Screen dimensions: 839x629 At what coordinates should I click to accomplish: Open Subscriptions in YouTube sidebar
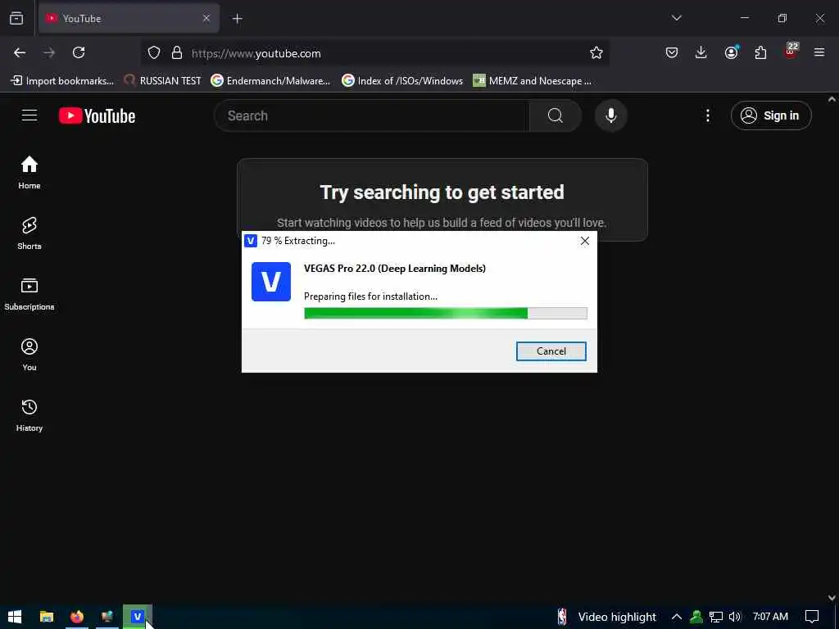pos(29,294)
